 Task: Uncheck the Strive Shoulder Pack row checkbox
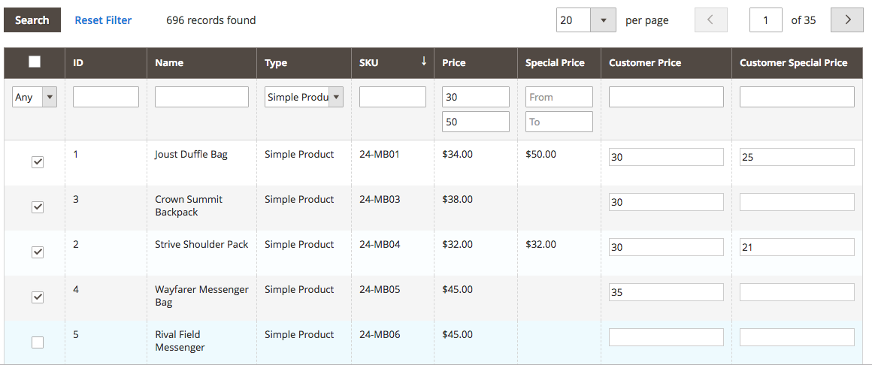pos(38,252)
